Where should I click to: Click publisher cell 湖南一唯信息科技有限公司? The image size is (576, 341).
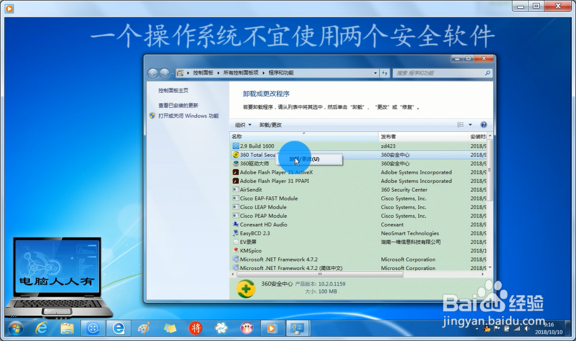(x=410, y=242)
